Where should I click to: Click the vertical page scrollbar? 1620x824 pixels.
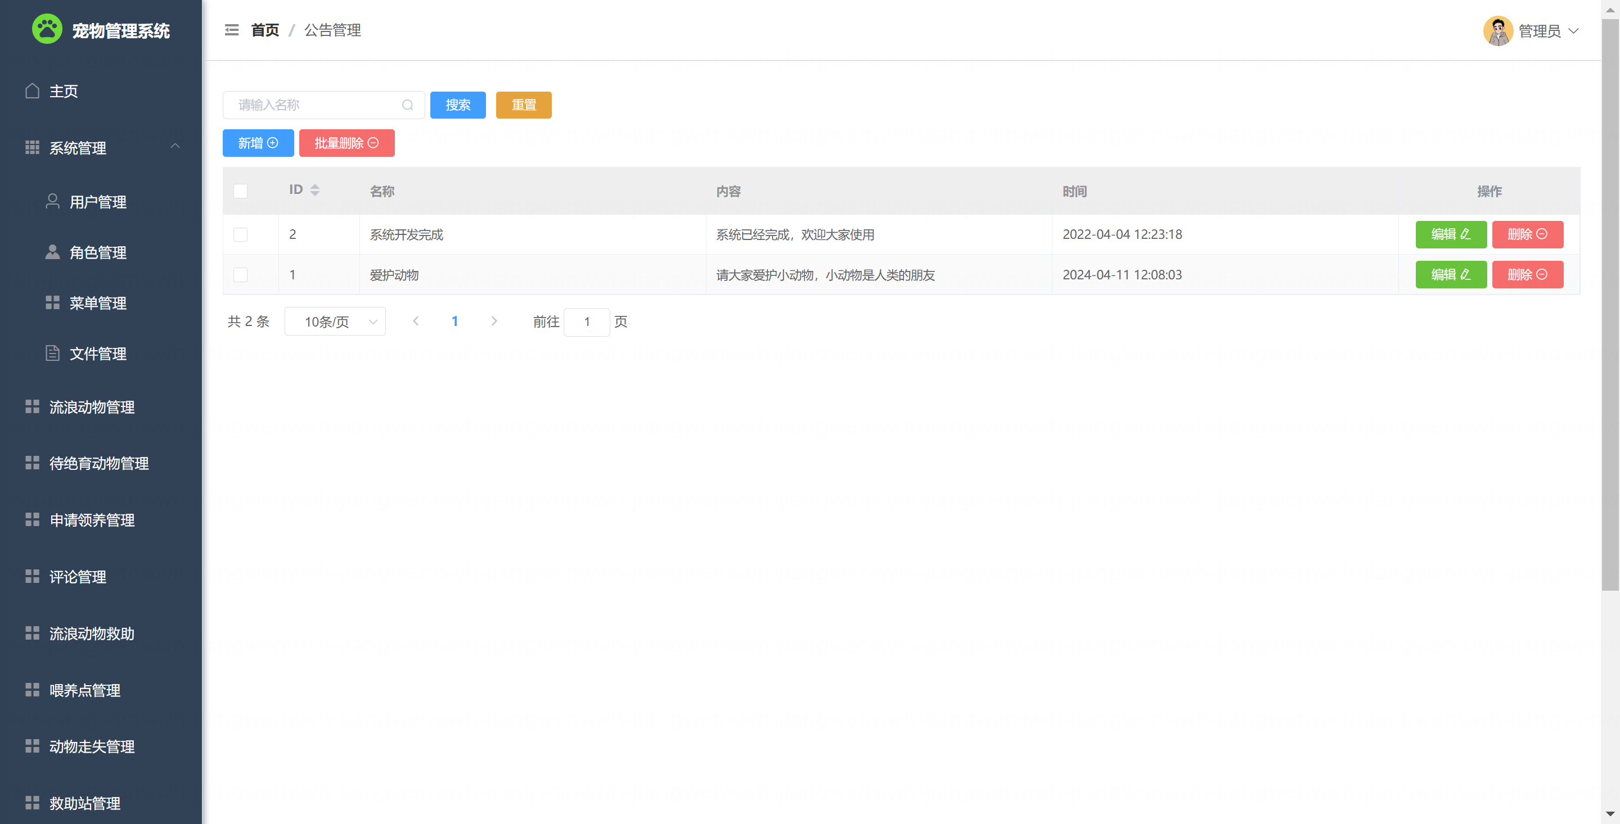[x=1610, y=302]
